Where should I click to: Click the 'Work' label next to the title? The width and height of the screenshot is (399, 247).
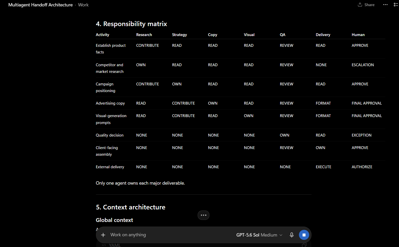tap(83, 5)
